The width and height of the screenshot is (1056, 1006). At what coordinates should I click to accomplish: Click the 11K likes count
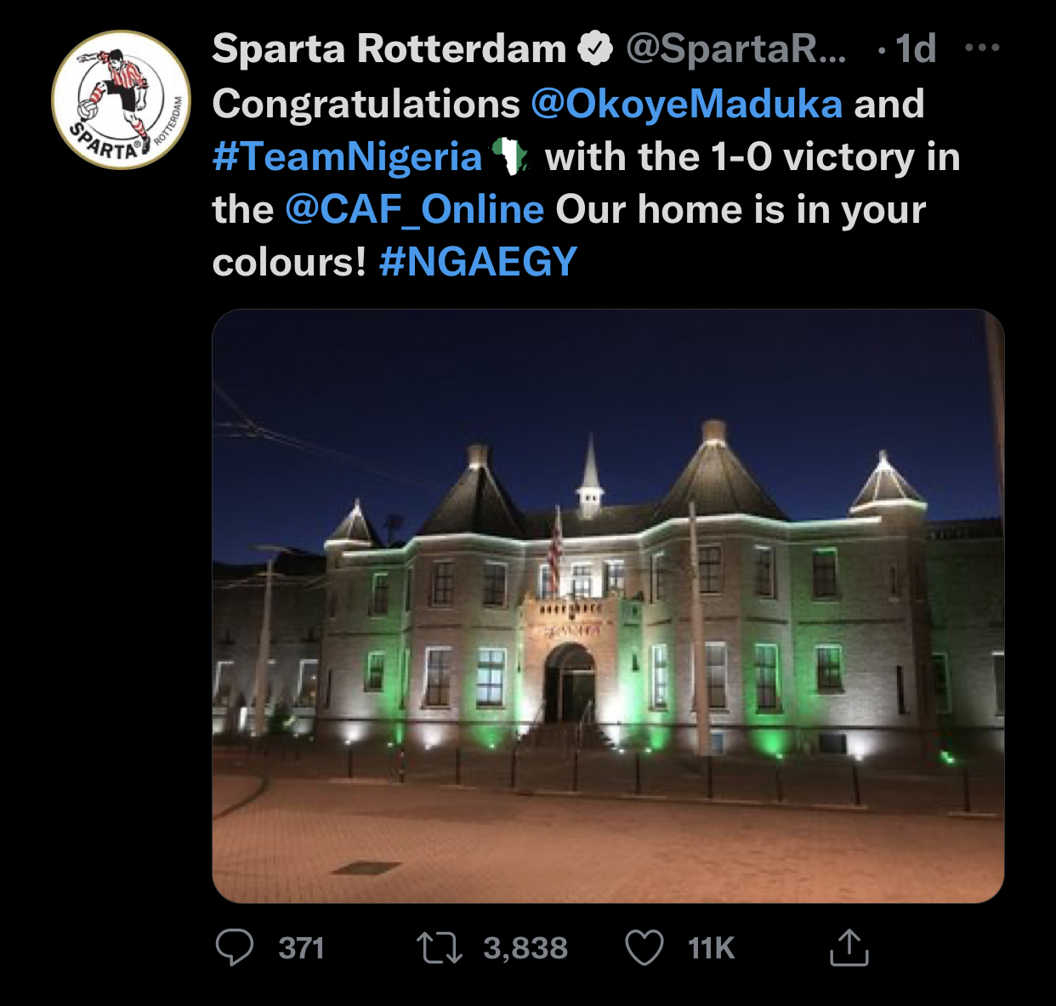coord(711,948)
